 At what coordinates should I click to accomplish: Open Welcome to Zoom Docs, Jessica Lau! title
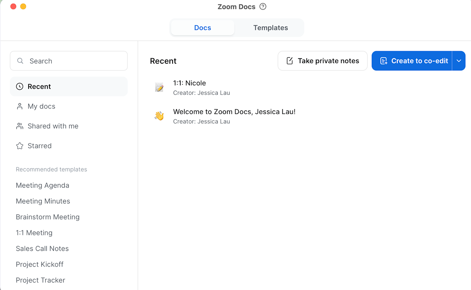234,112
